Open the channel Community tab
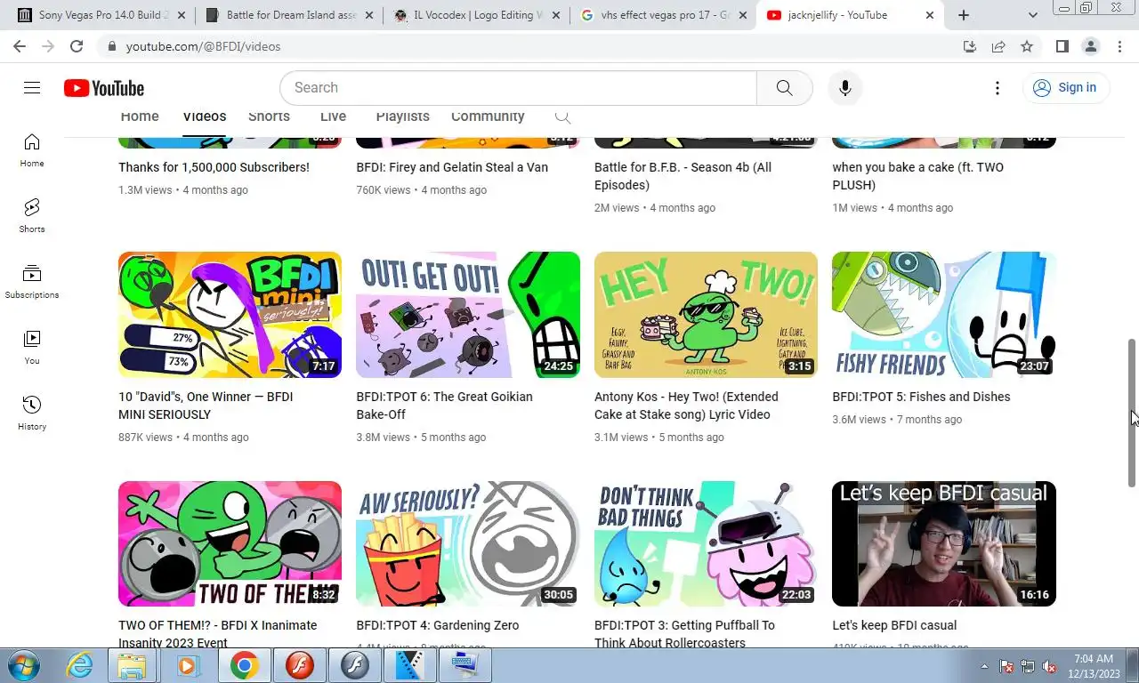The width and height of the screenshot is (1139, 683). click(488, 117)
